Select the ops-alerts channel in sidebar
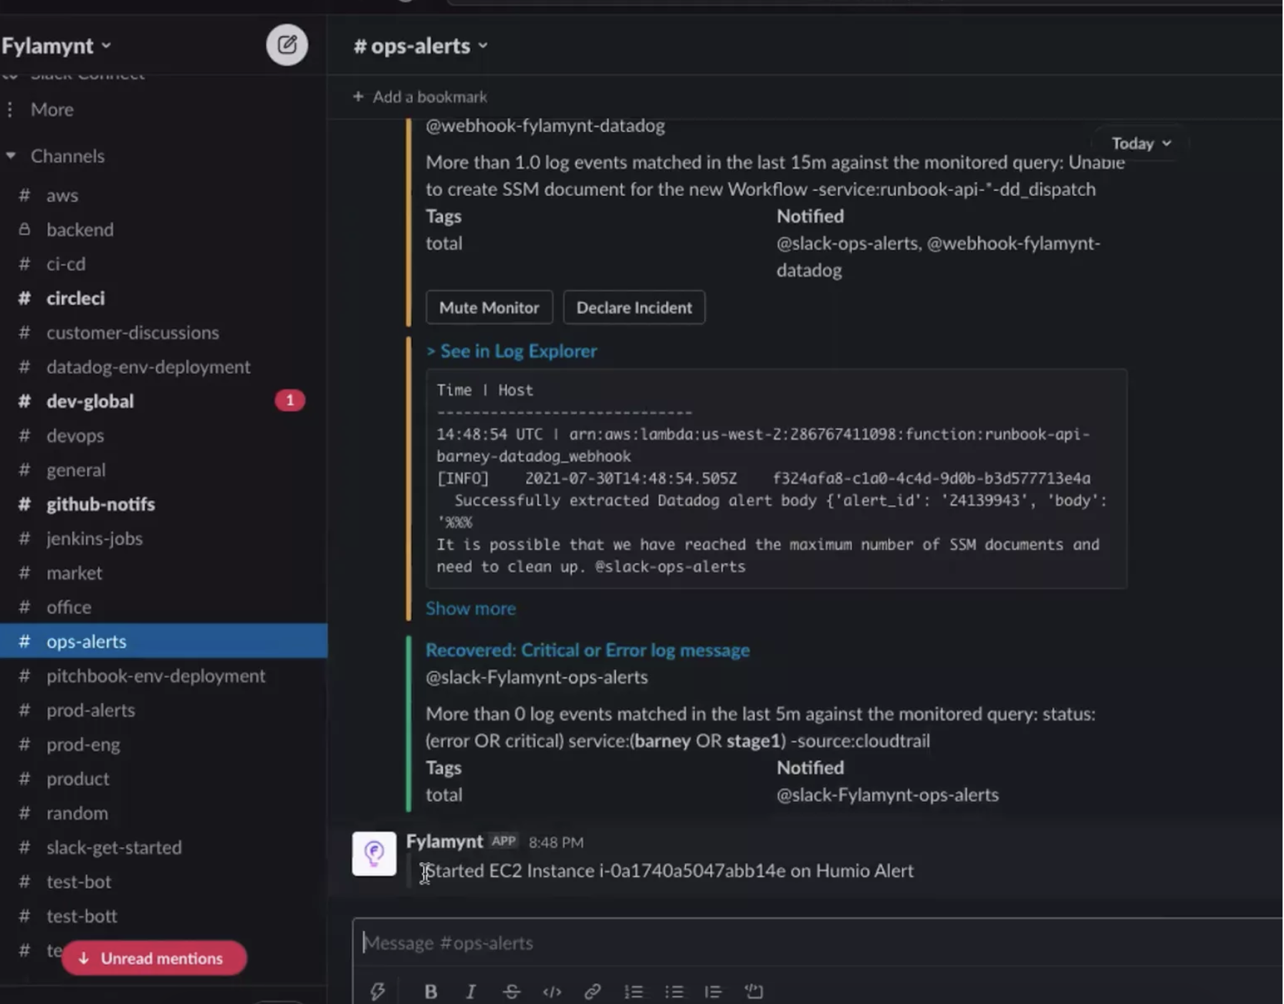Viewport: 1284px width, 1004px height. (x=163, y=641)
